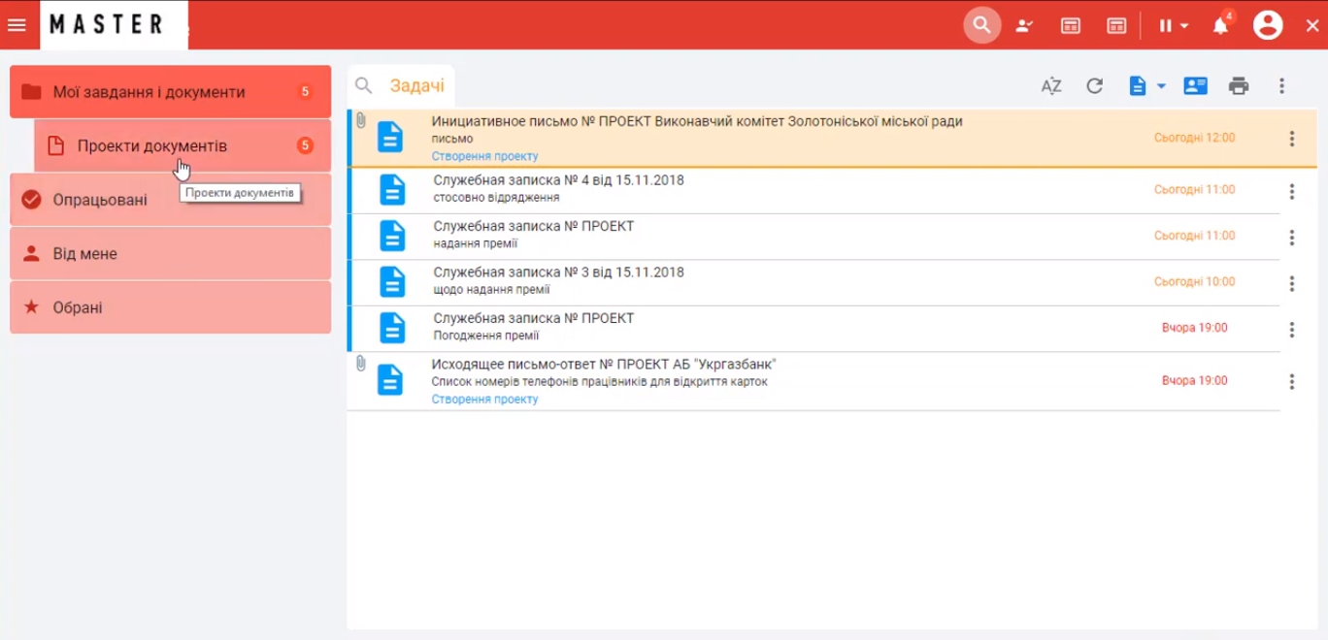
Task: Open Служебная записка надання премії task
Action: tap(813, 237)
